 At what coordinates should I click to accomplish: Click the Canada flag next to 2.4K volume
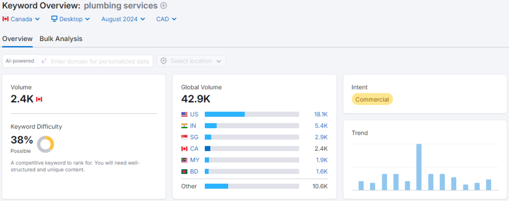(x=39, y=100)
